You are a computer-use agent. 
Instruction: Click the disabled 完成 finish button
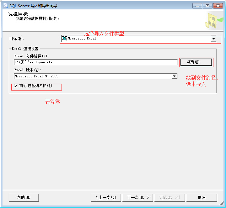tap(169, 197)
